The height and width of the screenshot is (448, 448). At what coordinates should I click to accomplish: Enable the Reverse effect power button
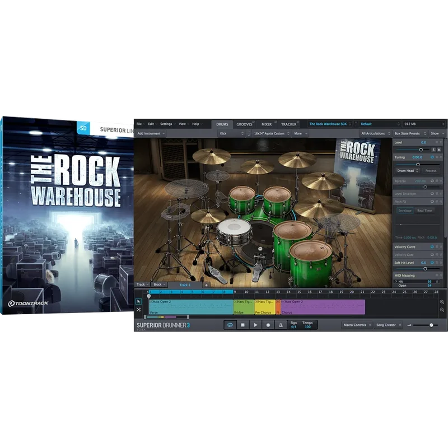(x=432, y=181)
